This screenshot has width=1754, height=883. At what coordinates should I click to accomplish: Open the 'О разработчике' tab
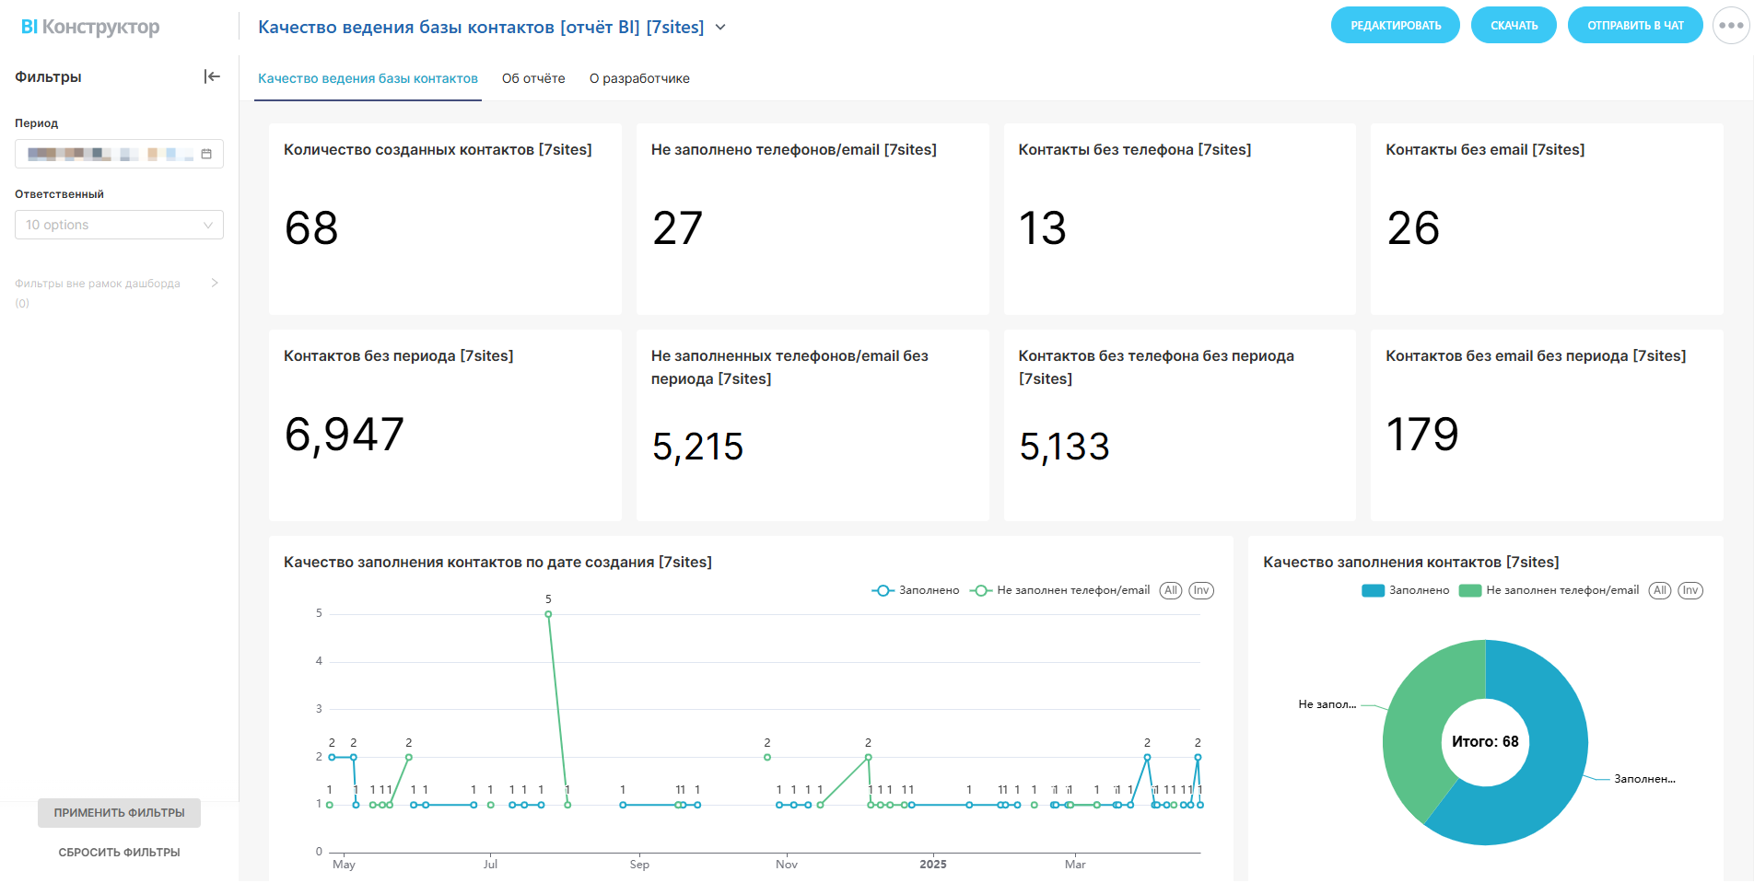coord(639,78)
